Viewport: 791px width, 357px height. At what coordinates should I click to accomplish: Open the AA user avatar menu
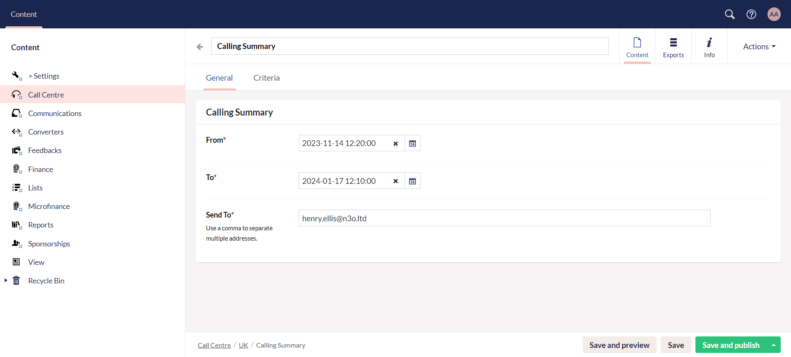(x=774, y=14)
